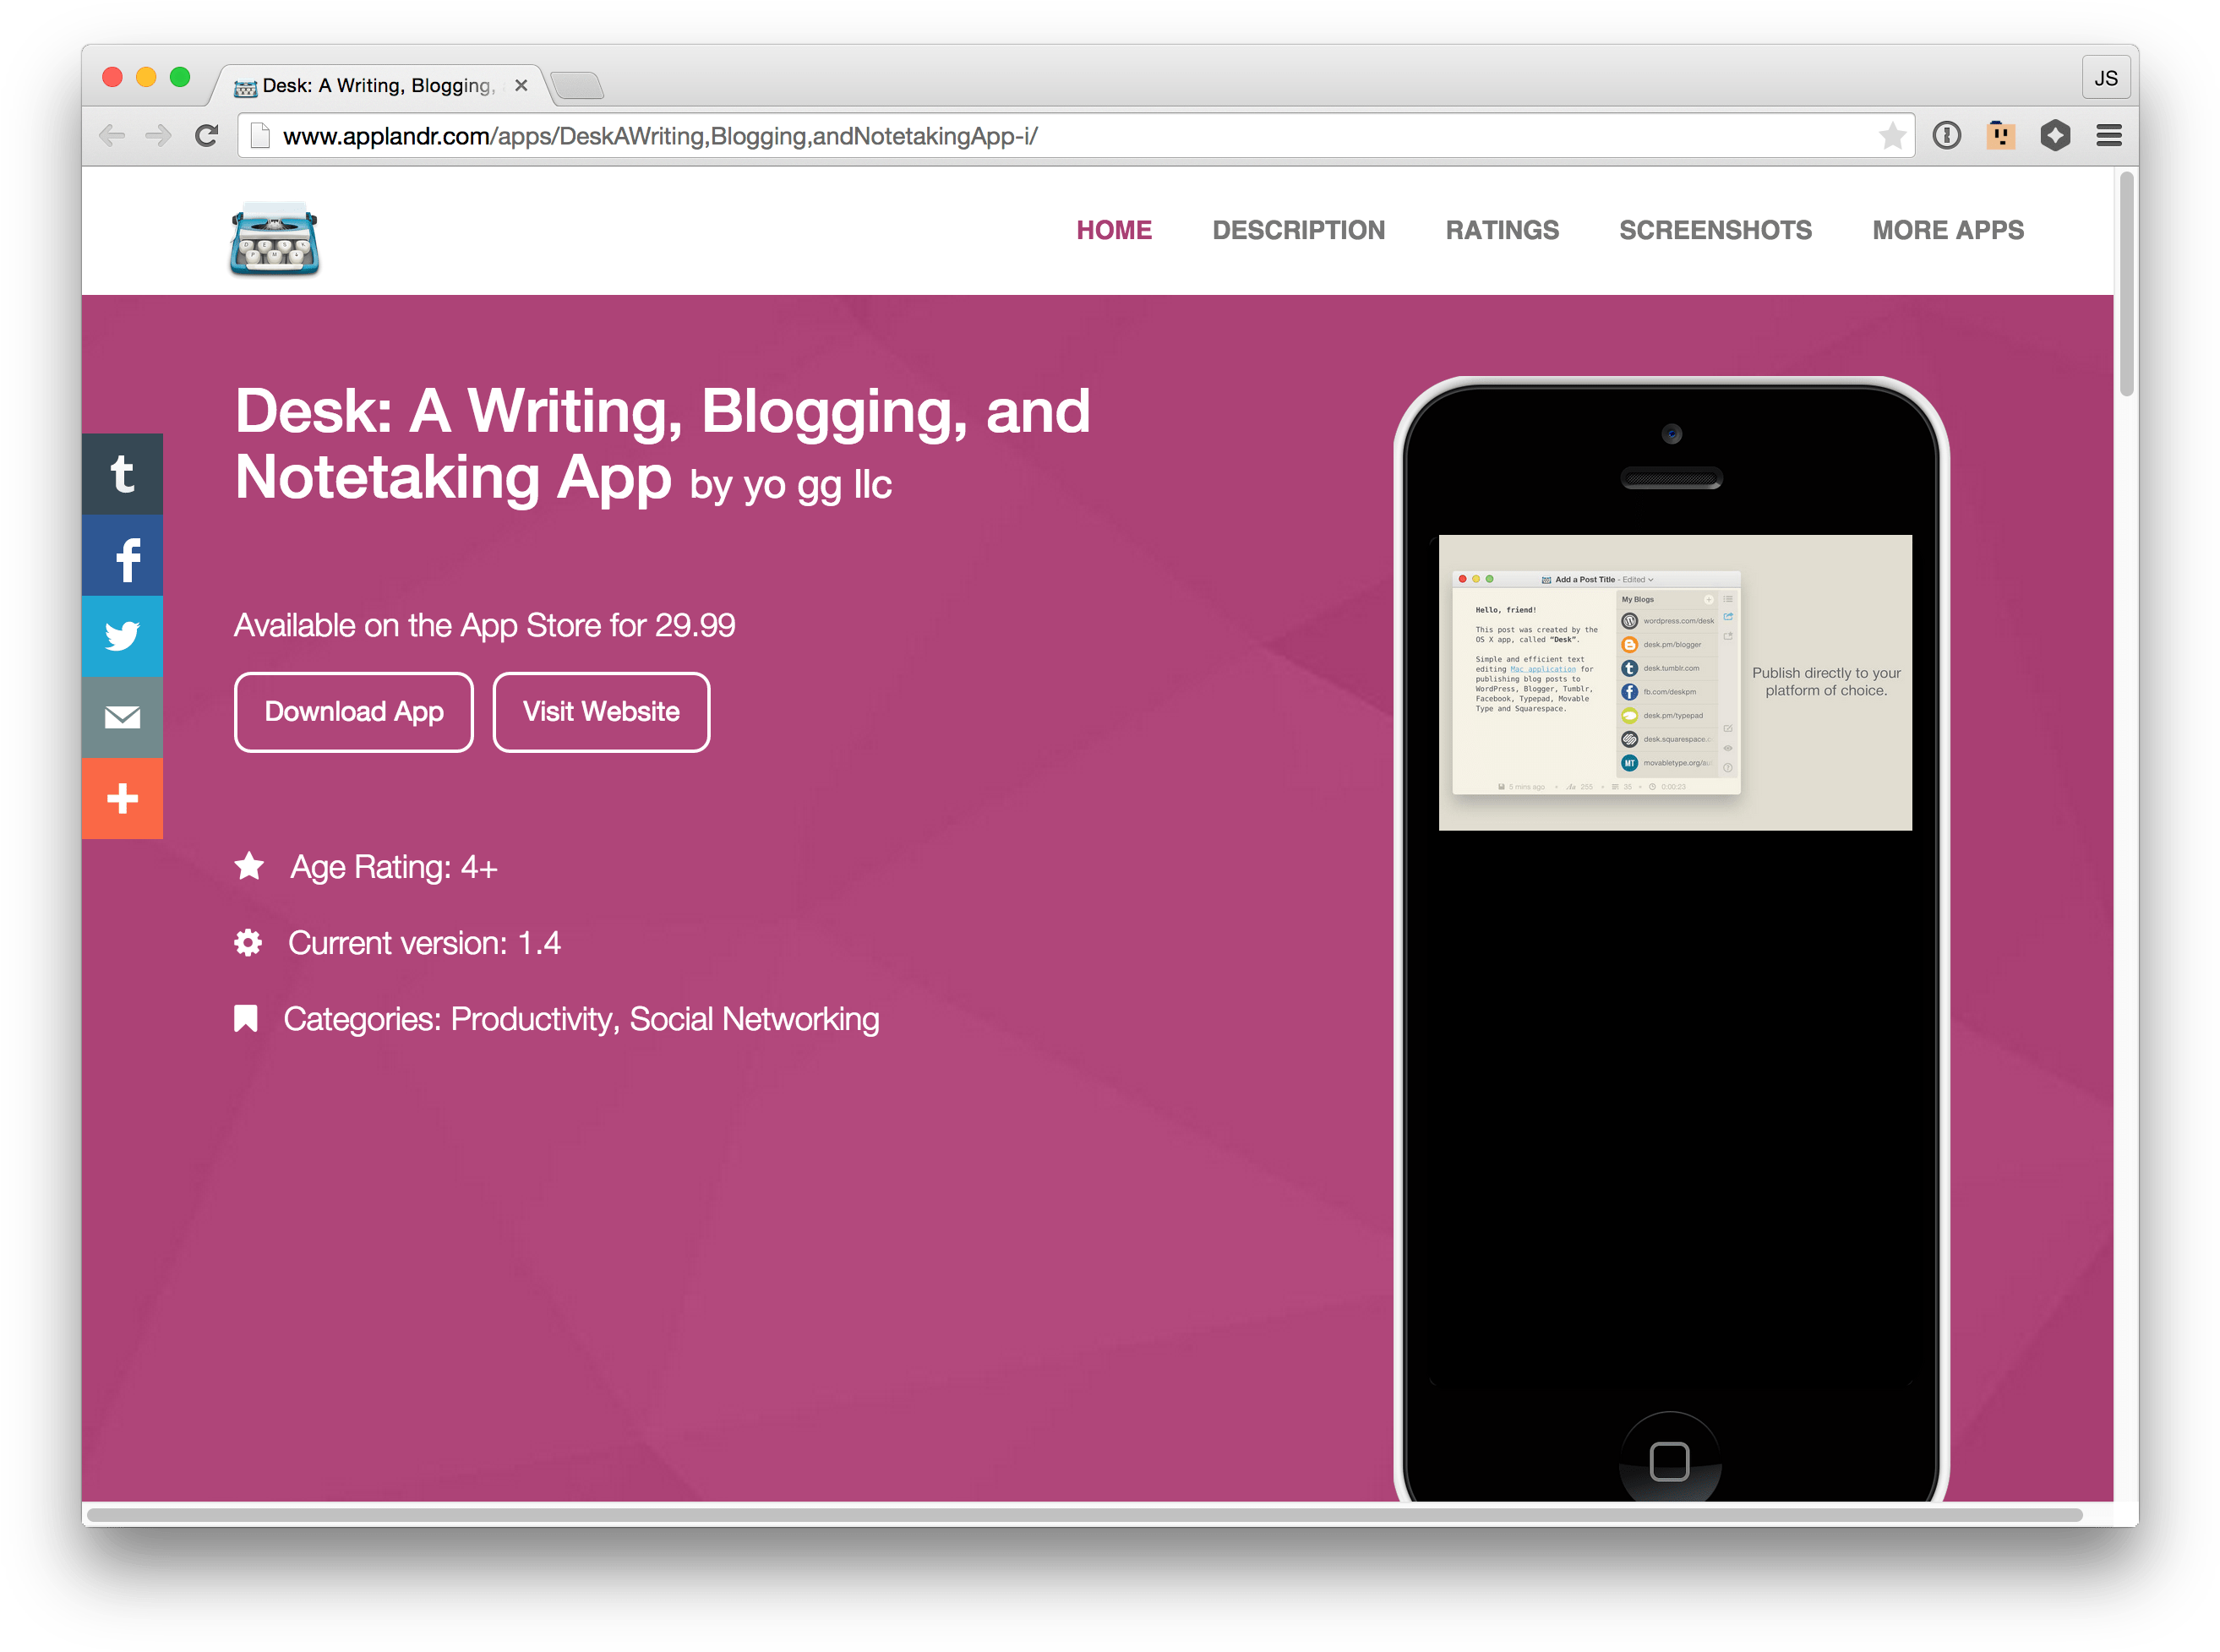Click the vertical page scrollbar thumb
Image resolution: width=2220 pixels, height=1652 pixels.
point(2127,285)
